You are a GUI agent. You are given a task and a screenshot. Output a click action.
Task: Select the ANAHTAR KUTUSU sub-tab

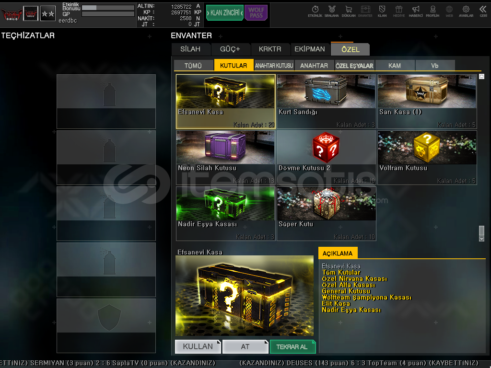[274, 65]
